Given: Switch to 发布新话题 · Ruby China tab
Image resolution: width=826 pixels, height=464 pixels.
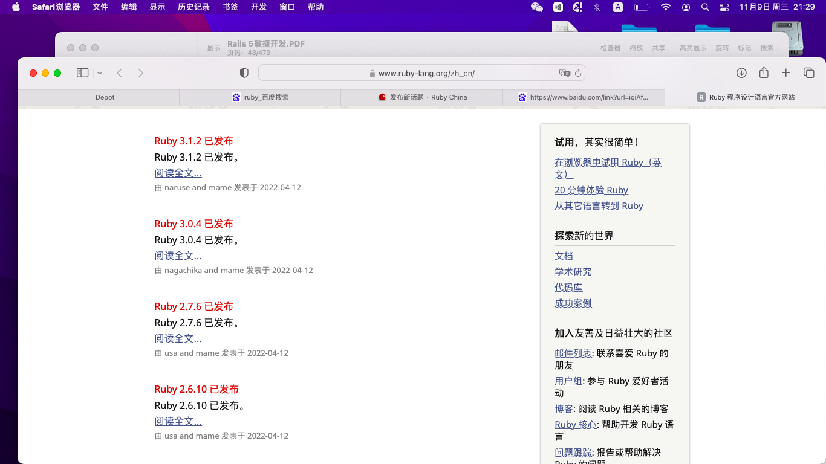Looking at the screenshot, I should coord(422,97).
